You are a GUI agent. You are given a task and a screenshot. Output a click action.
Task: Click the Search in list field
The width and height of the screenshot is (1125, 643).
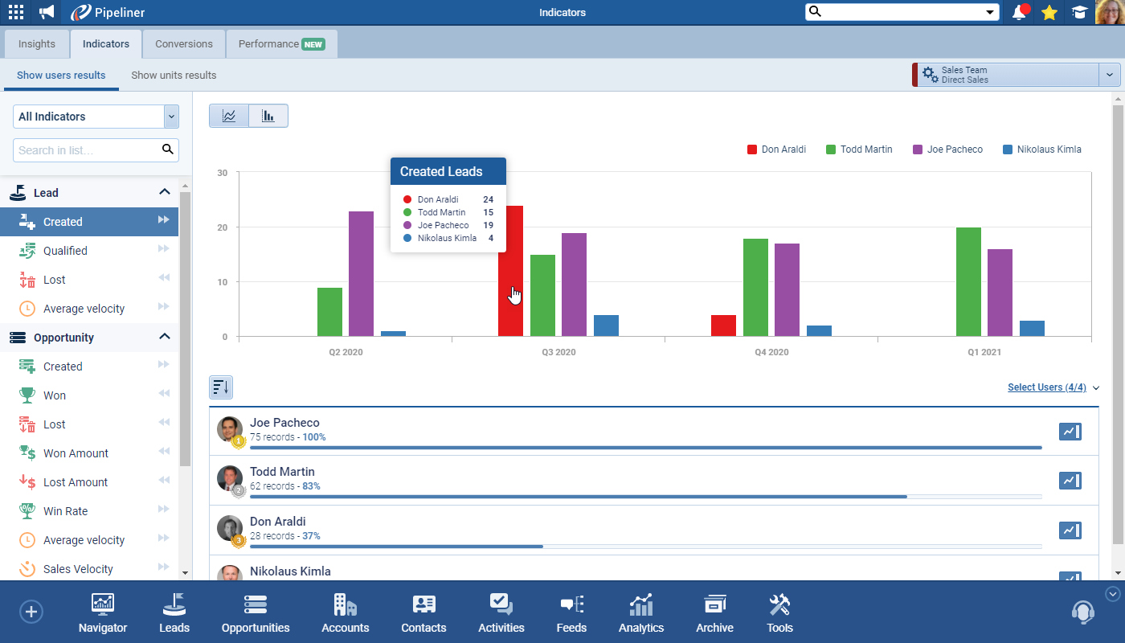(x=87, y=150)
